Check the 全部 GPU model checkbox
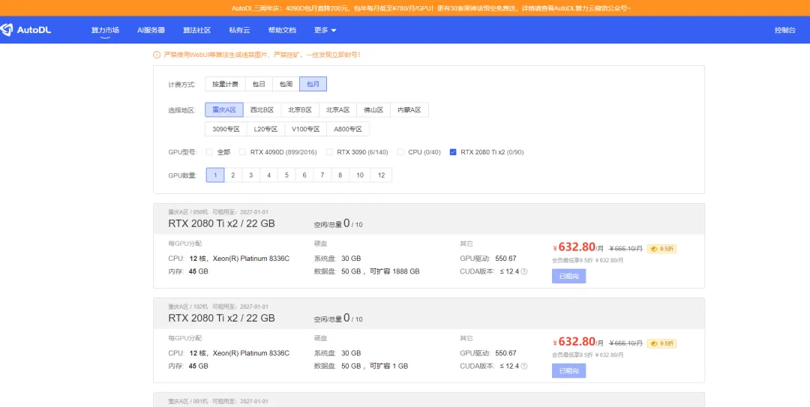Screen dimensions: 810x407 [x=209, y=152]
